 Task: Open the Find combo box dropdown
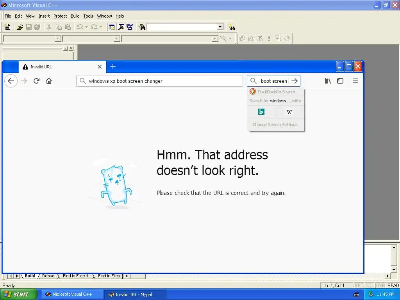[x=220, y=27]
